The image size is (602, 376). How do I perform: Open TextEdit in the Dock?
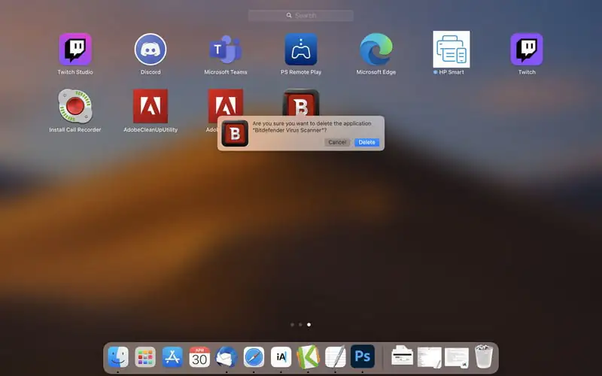tap(335, 356)
